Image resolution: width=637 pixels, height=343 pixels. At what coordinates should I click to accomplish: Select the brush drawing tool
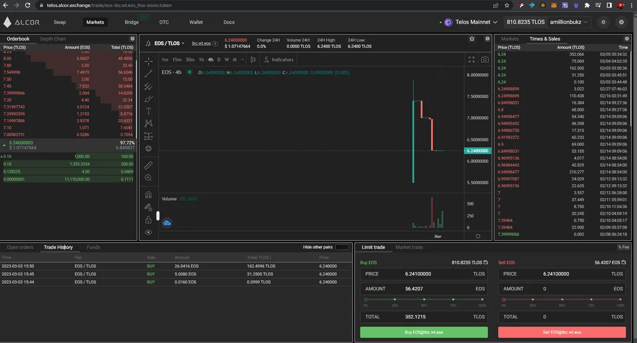(148, 99)
